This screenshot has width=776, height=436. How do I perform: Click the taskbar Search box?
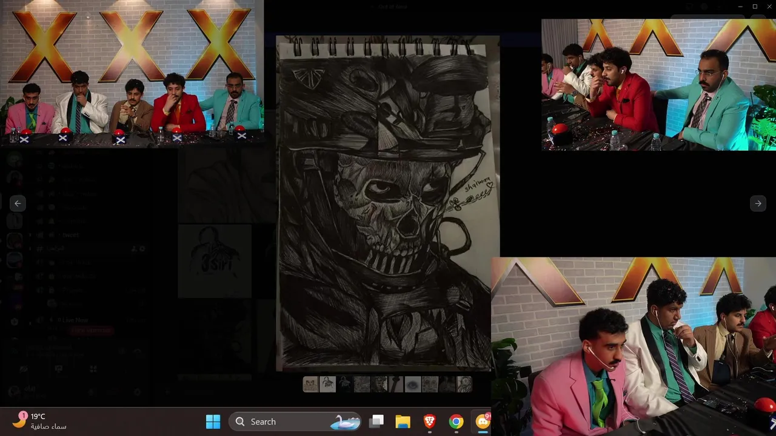pyautogui.click(x=296, y=421)
